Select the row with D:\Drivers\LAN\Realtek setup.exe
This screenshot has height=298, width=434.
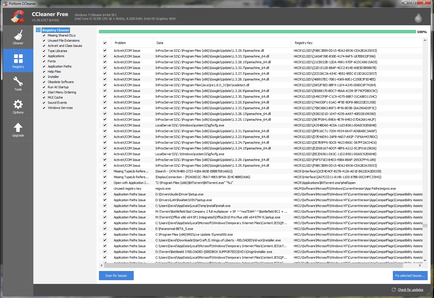pyautogui.click(x=261, y=200)
